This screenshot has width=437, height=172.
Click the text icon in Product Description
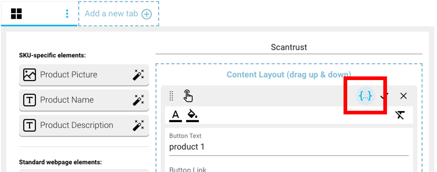[30, 125]
